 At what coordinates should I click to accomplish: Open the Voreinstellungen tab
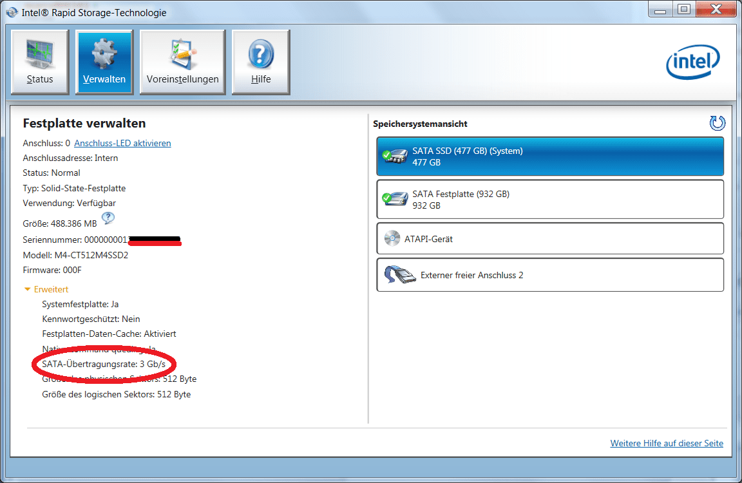pyautogui.click(x=183, y=62)
